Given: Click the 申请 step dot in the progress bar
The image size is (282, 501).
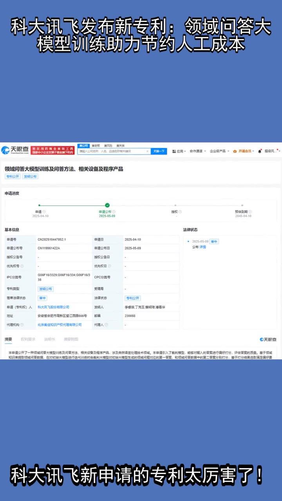Looking at the screenshot, I should tap(39, 205).
